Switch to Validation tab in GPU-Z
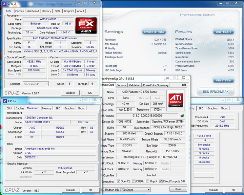The image size is (244, 195). pyautogui.click(x=135, y=85)
